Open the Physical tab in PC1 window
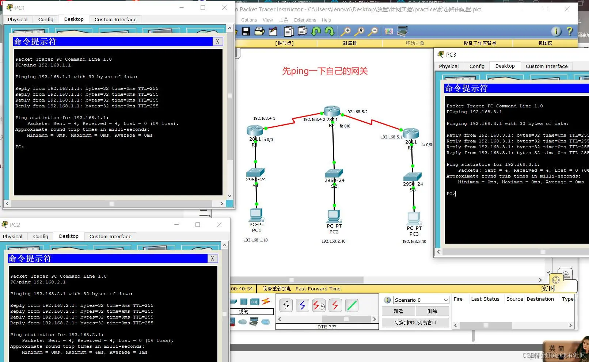Viewport: 589px width, 362px height. 18,19
